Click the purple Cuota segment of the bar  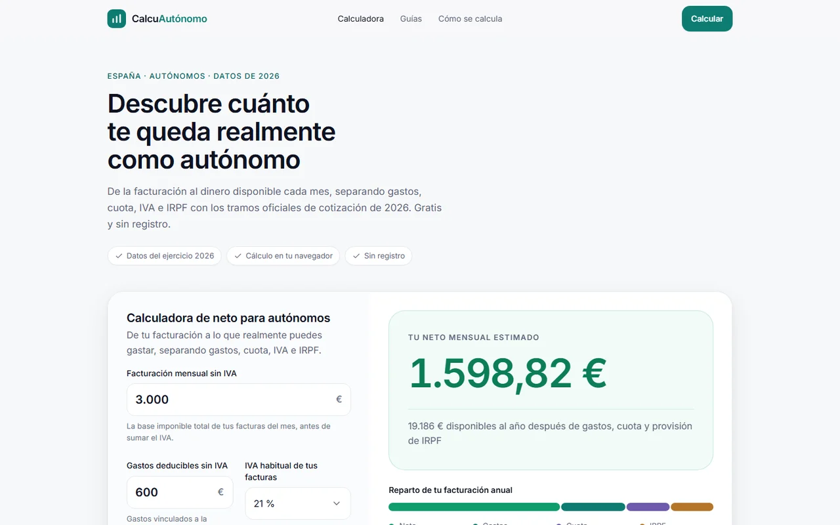click(x=648, y=507)
